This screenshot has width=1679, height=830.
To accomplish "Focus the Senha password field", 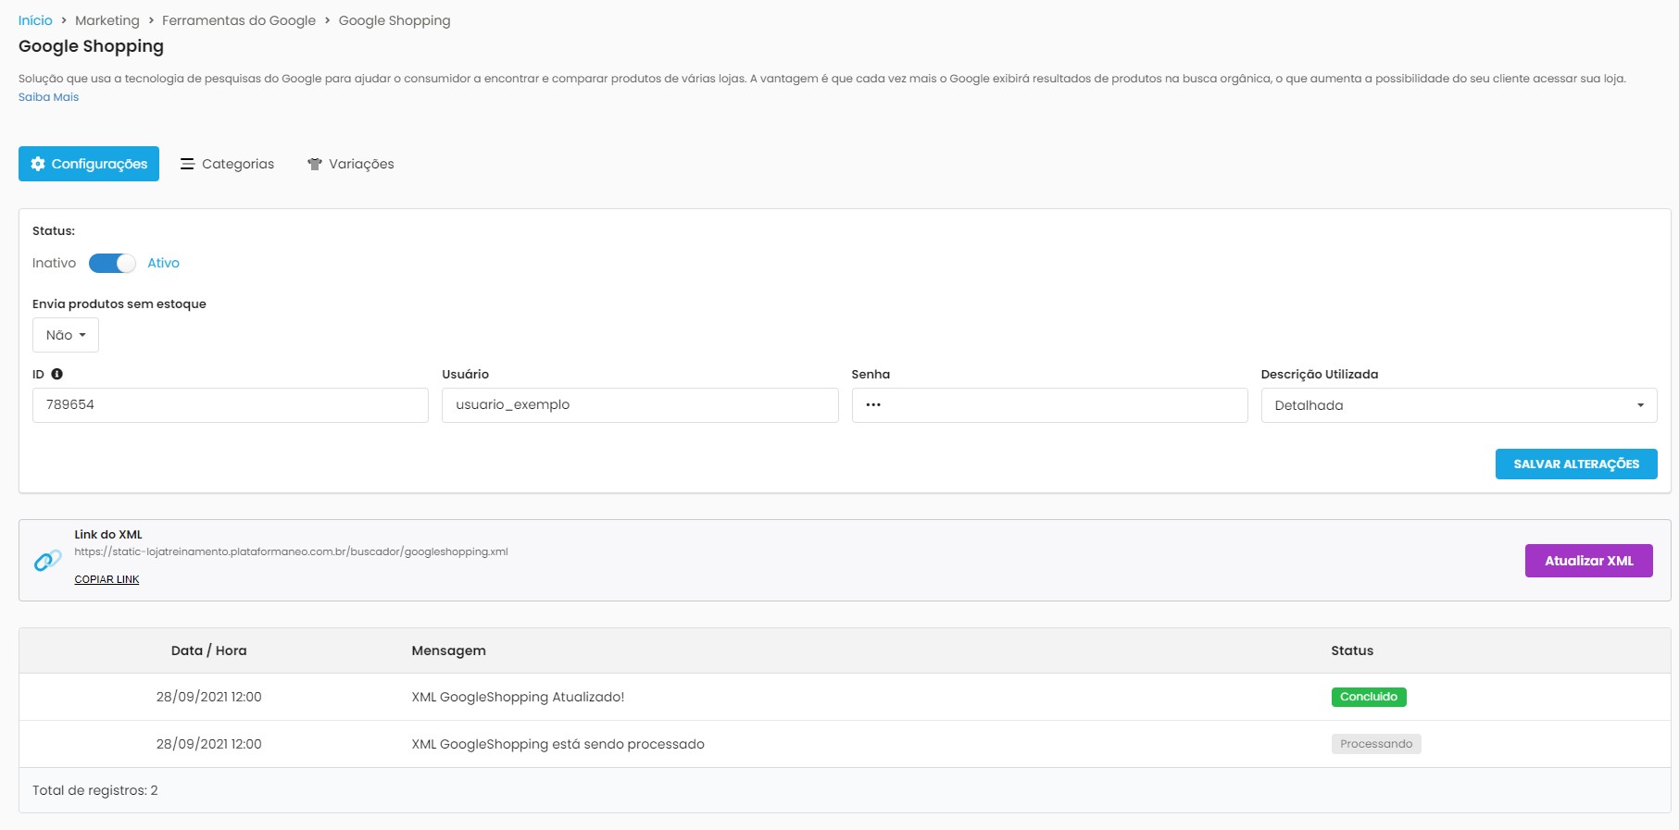I will 1049,405.
